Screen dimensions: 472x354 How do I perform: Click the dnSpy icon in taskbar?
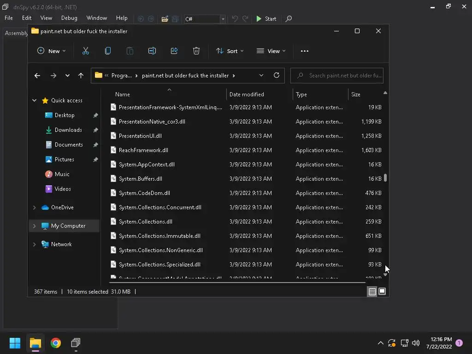coord(76,343)
